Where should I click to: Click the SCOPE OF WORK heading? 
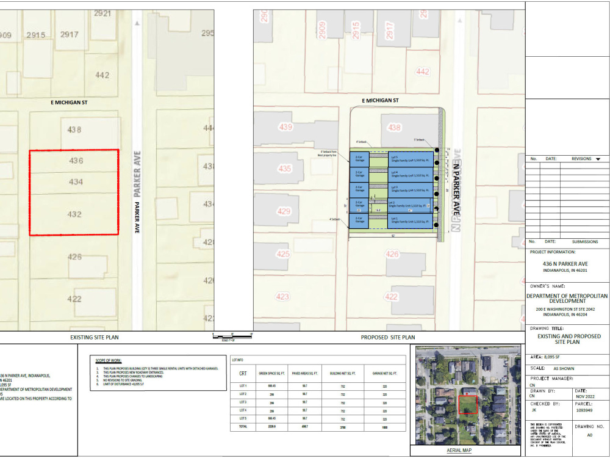(x=109, y=360)
